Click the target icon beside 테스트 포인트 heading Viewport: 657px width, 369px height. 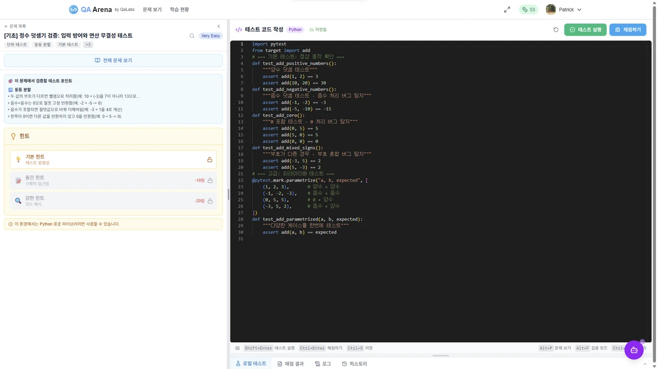pyautogui.click(x=10, y=81)
